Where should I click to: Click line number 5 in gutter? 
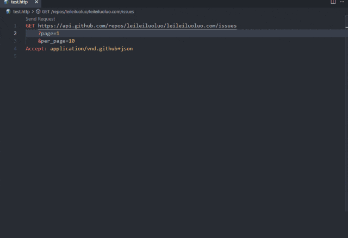[15, 56]
